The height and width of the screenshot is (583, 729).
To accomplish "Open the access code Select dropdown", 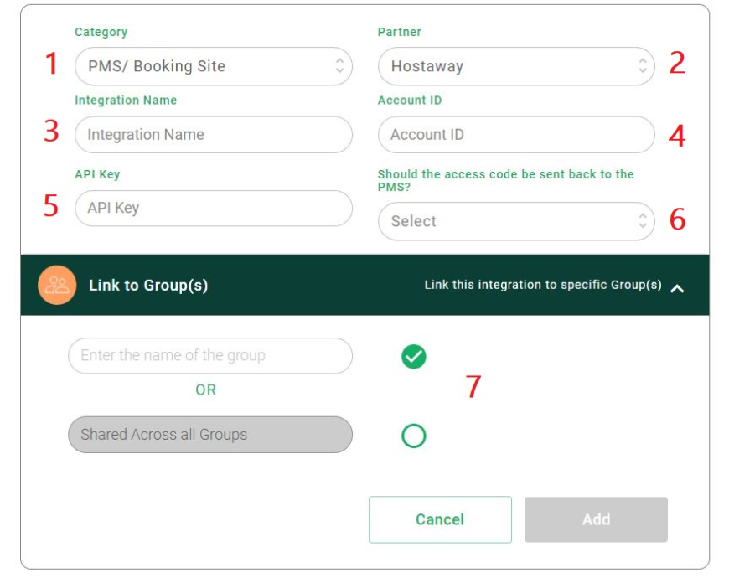I will pos(516,221).
